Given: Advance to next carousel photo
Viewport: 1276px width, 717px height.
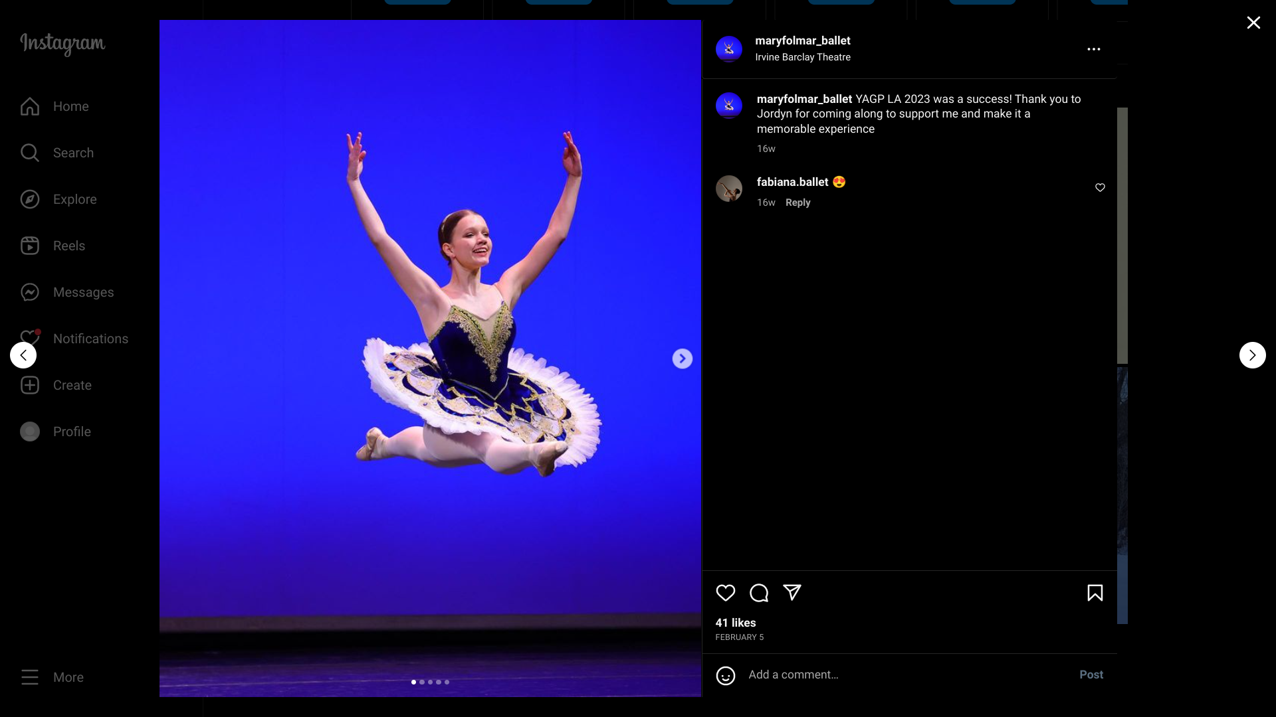Looking at the screenshot, I should pyautogui.click(x=682, y=358).
